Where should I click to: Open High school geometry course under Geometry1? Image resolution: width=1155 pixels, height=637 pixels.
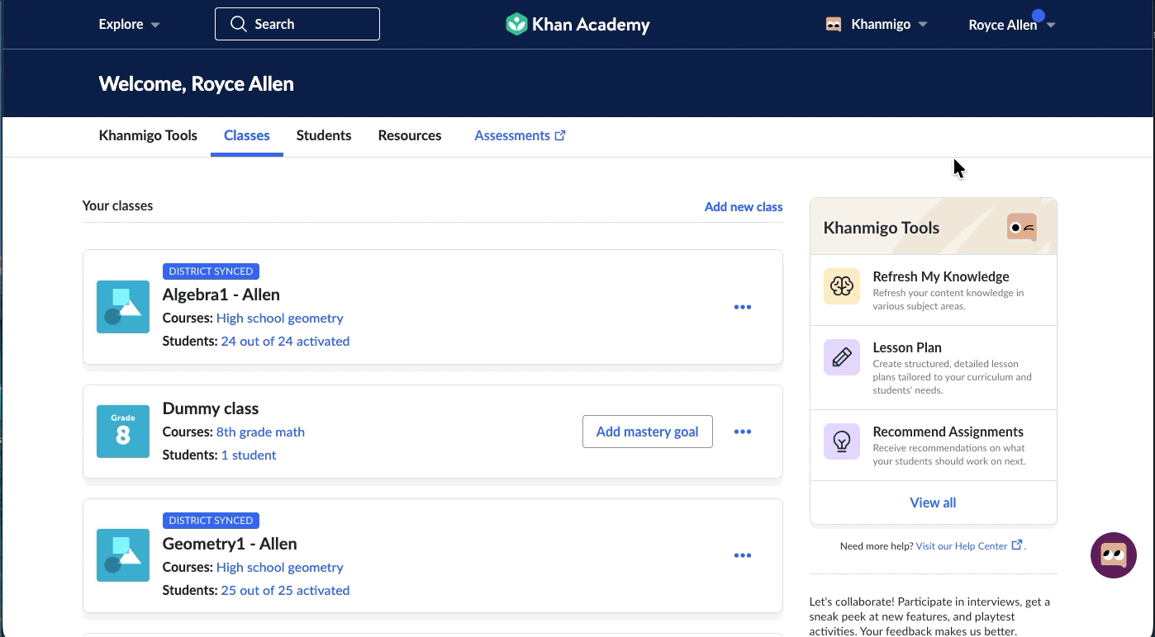280,567
